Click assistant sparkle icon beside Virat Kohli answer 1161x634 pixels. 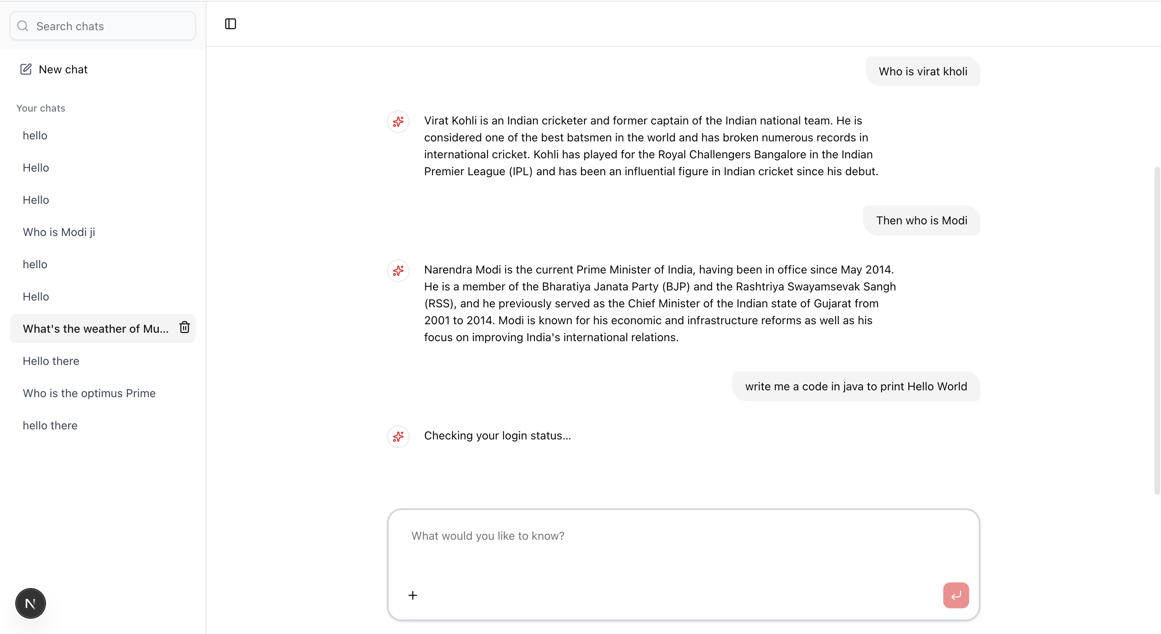398,121
